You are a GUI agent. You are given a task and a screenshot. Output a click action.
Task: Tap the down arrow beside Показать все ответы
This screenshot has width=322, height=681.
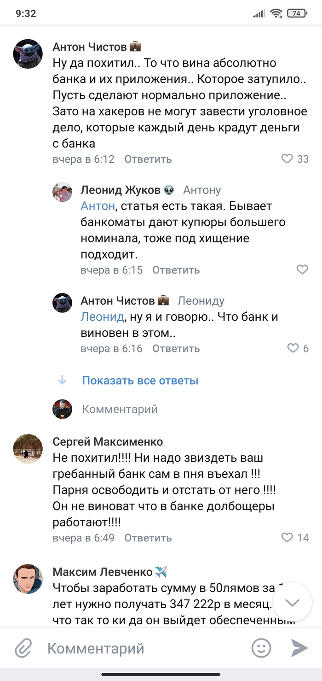[62, 381]
